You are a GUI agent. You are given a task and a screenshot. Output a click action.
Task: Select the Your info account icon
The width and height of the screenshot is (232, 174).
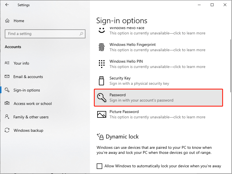click(7, 63)
